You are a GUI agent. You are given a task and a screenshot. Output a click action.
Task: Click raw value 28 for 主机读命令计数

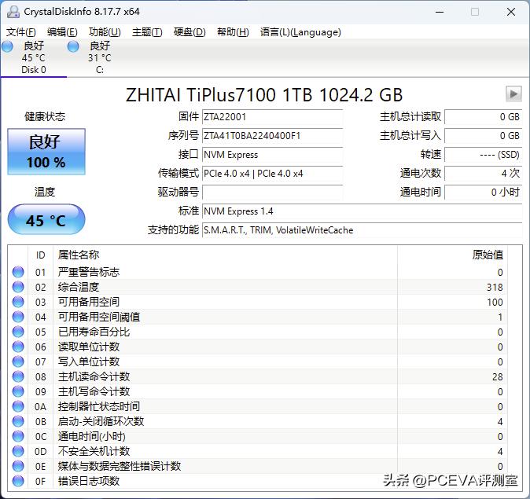click(x=497, y=376)
